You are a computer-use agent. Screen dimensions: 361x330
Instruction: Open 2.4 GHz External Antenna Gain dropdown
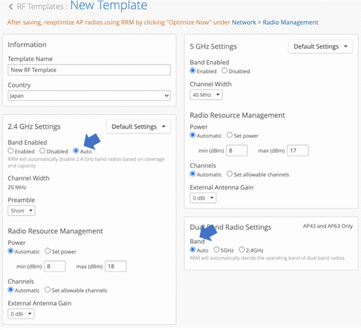pyautogui.click(x=21, y=314)
